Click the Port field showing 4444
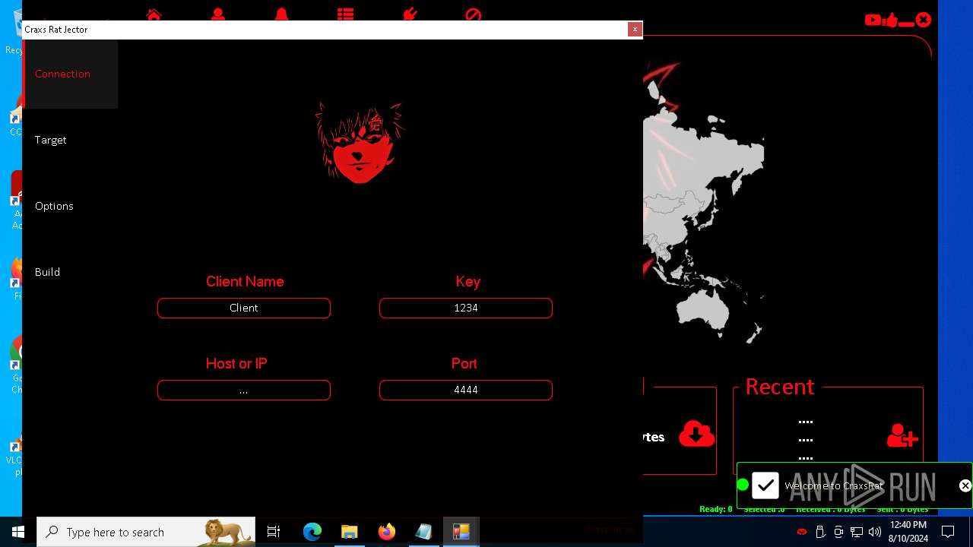This screenshot has height=547, width=973. tap(466, 390)
